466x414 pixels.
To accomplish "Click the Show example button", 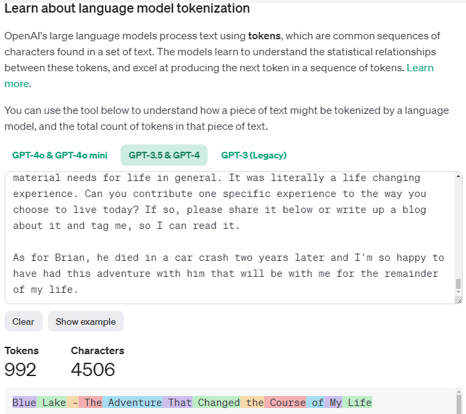I will click(85, 321).
